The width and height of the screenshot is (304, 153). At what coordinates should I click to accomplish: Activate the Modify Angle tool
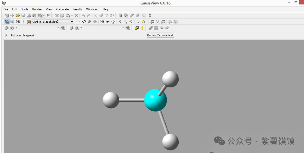(x=84, y=22)
